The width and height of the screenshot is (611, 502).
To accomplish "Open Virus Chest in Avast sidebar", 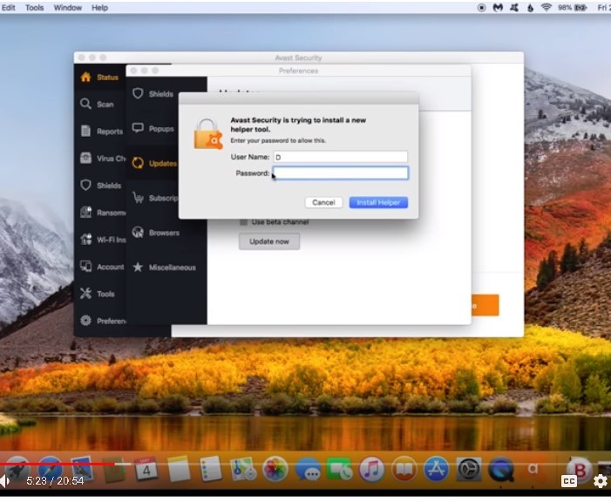I will click(x=102, y=159).
